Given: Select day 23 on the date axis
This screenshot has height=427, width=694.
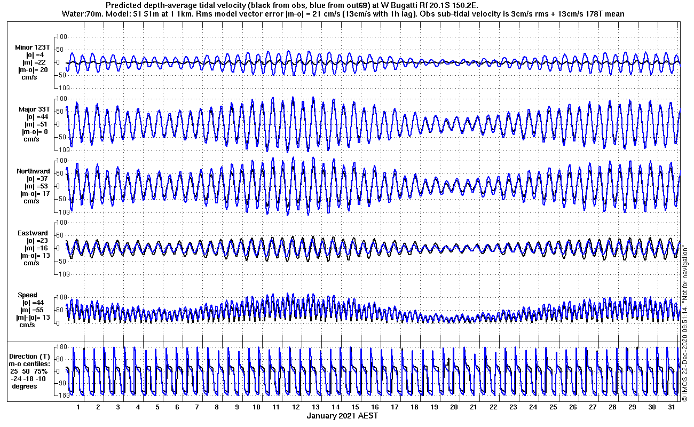Looking at the screenshot, I should (513, 407).
